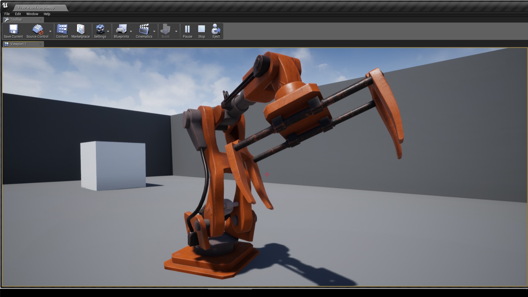Expand the Cinematics dropdown arrow
This screenshot has height=297, width=528.
coord(154,32)
